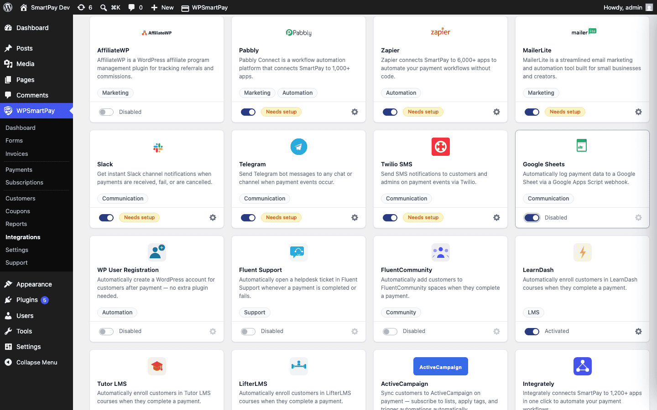Click the Telegram logo icon
657x410 pixels.
[299, 147]
